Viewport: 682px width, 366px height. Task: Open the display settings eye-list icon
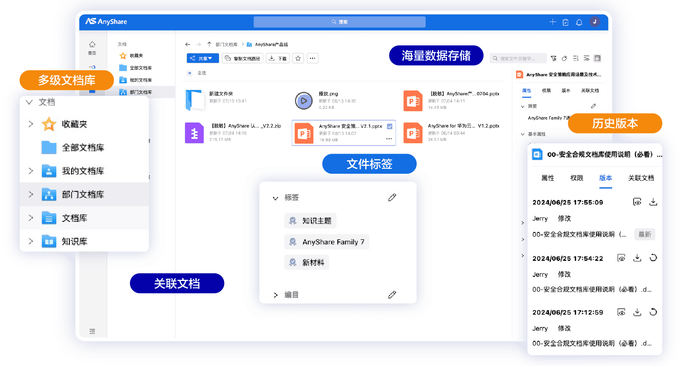pyautogui.click(x=586, y=58)
